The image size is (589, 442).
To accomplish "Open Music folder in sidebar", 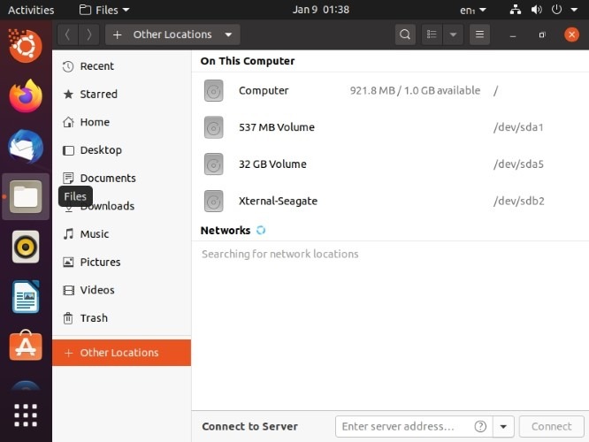I will (x=121, y=234).
